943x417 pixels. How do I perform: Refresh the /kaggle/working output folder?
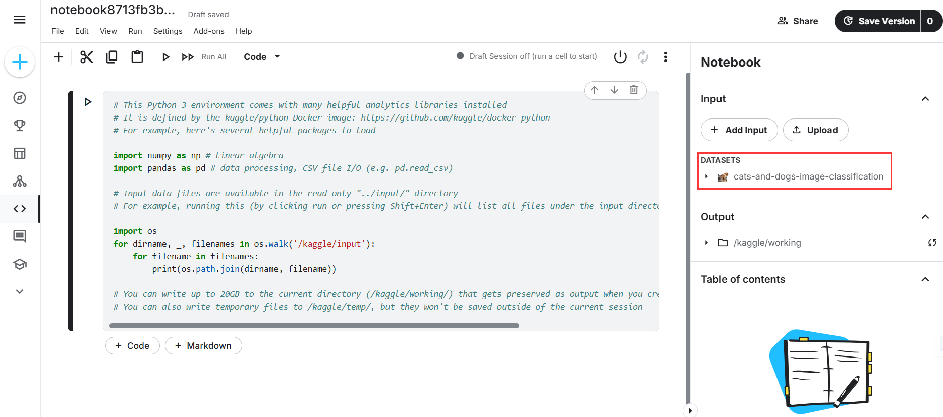coord(932,243)
